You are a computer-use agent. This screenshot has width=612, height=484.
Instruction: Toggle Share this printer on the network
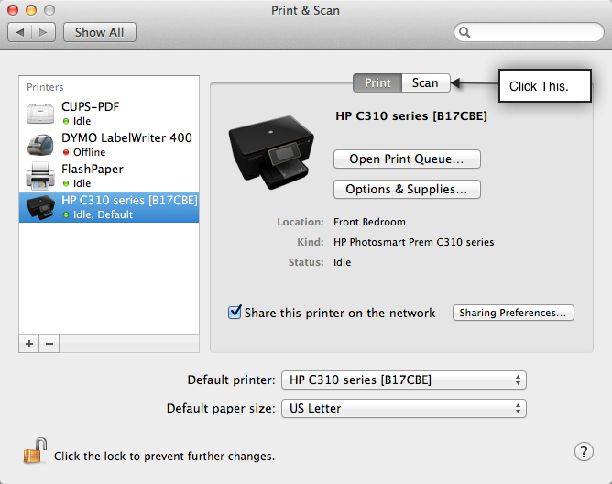[235, 312]
